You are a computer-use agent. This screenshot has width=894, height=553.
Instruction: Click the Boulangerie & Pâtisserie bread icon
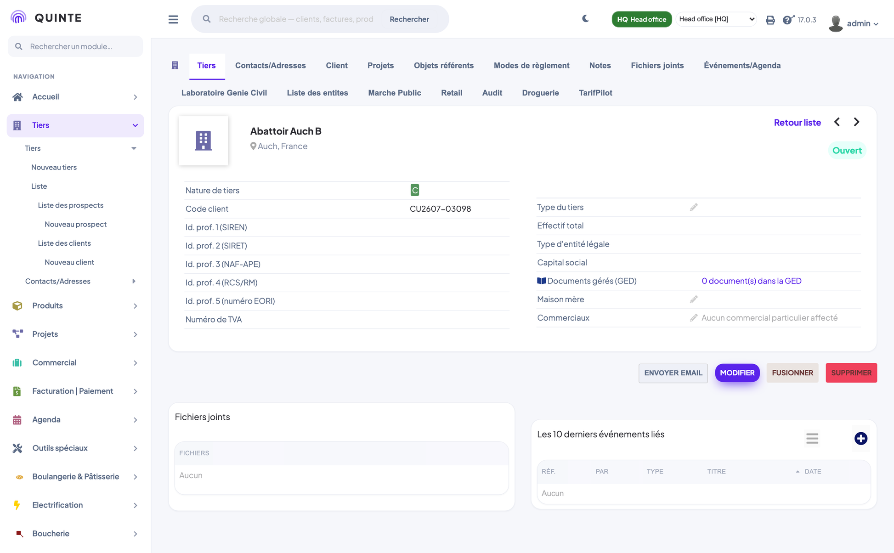[19, 477]
